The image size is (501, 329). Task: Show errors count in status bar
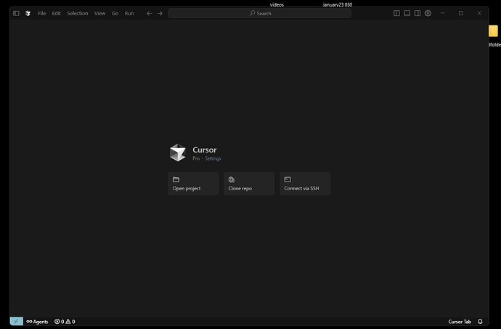pos(59,321)
